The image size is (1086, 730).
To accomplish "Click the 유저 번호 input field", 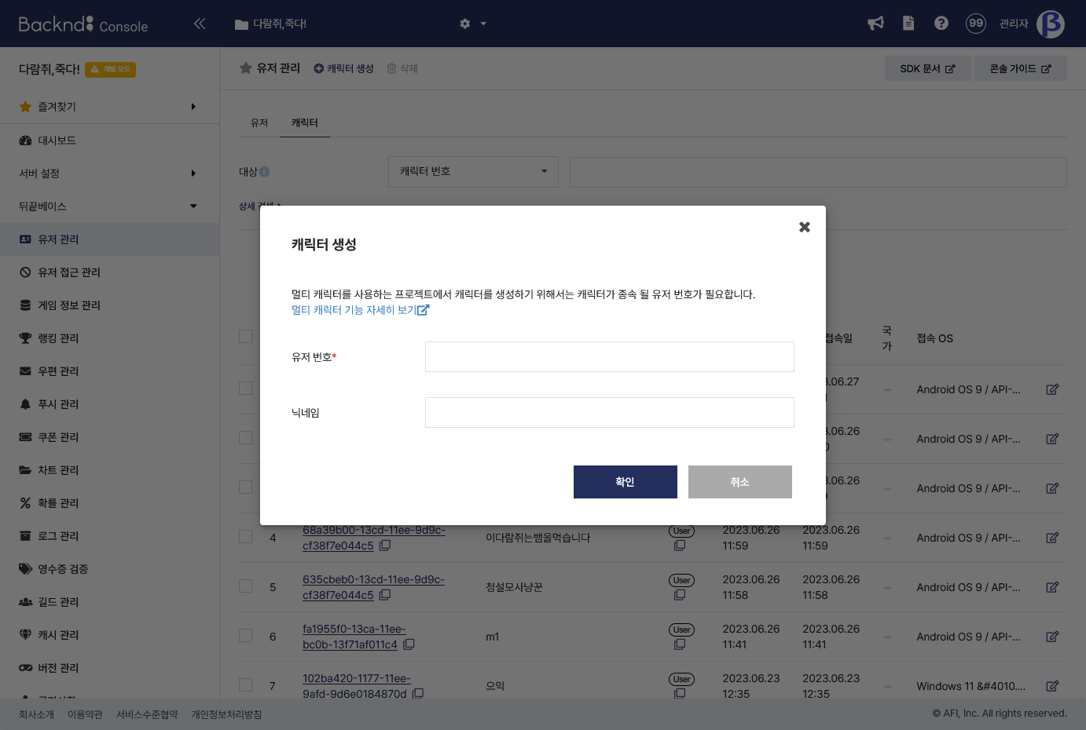I will (x=610, y=356).
